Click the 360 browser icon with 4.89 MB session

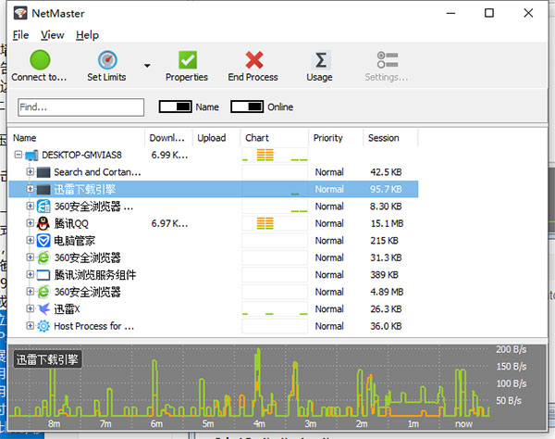coord(43,292)
